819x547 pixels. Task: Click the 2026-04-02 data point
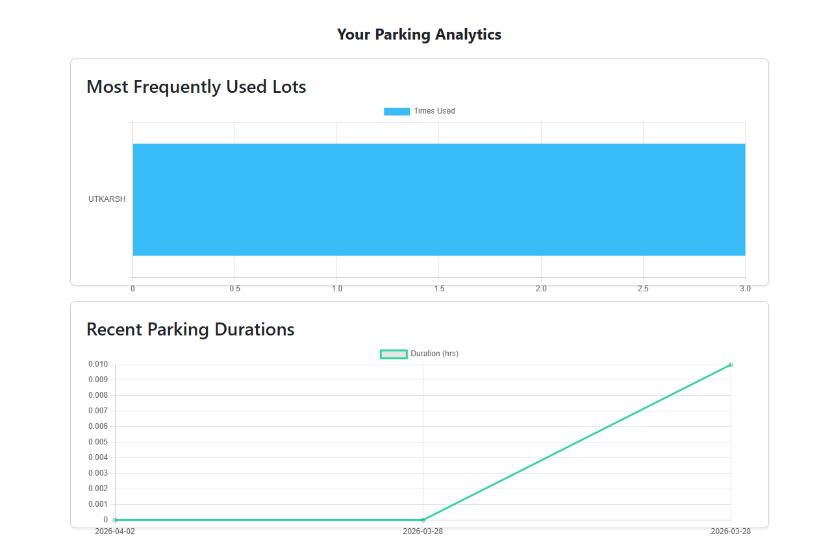click(115, 520)
